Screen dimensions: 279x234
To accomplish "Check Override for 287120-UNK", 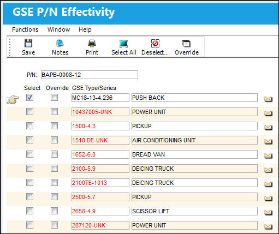I will 54,225.
